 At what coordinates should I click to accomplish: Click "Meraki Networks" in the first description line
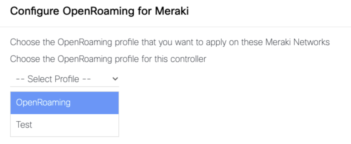[297, 42]
